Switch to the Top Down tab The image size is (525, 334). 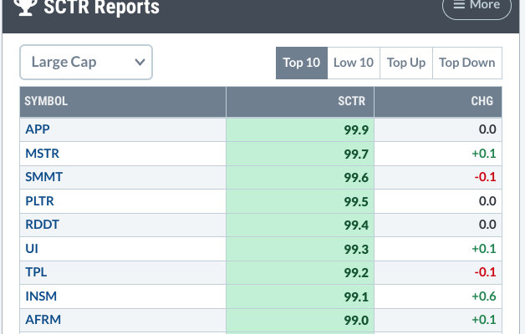click(467, 63)
